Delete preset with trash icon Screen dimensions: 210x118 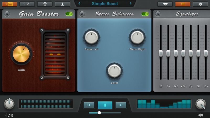[x=45, y=4]
